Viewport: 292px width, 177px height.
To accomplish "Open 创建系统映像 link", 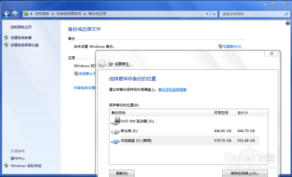I will point(21,38).
